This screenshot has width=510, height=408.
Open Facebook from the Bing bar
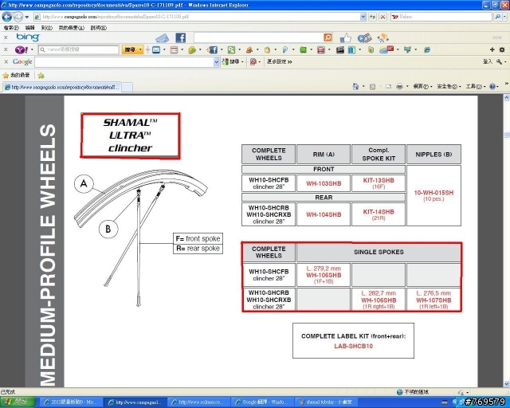click(x=181, y=37)
